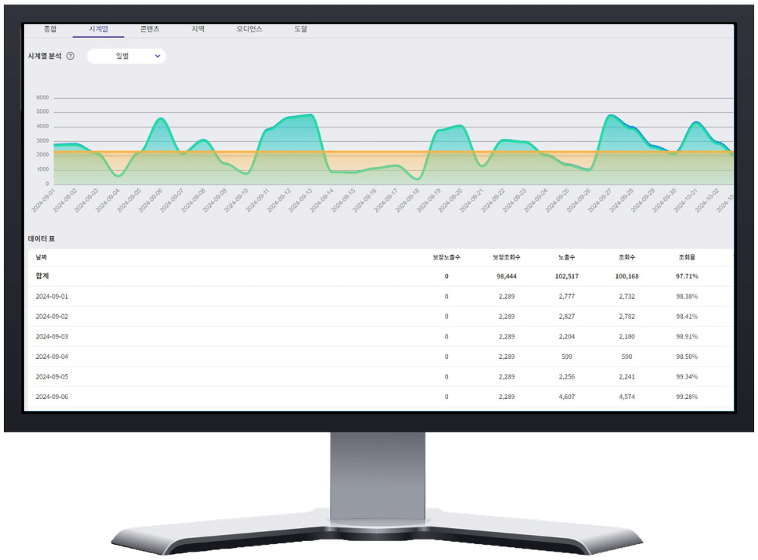The width and height of the screenshot is (758, 560).
Task: Select the 시계열 tab
Action: pos(99,29)
